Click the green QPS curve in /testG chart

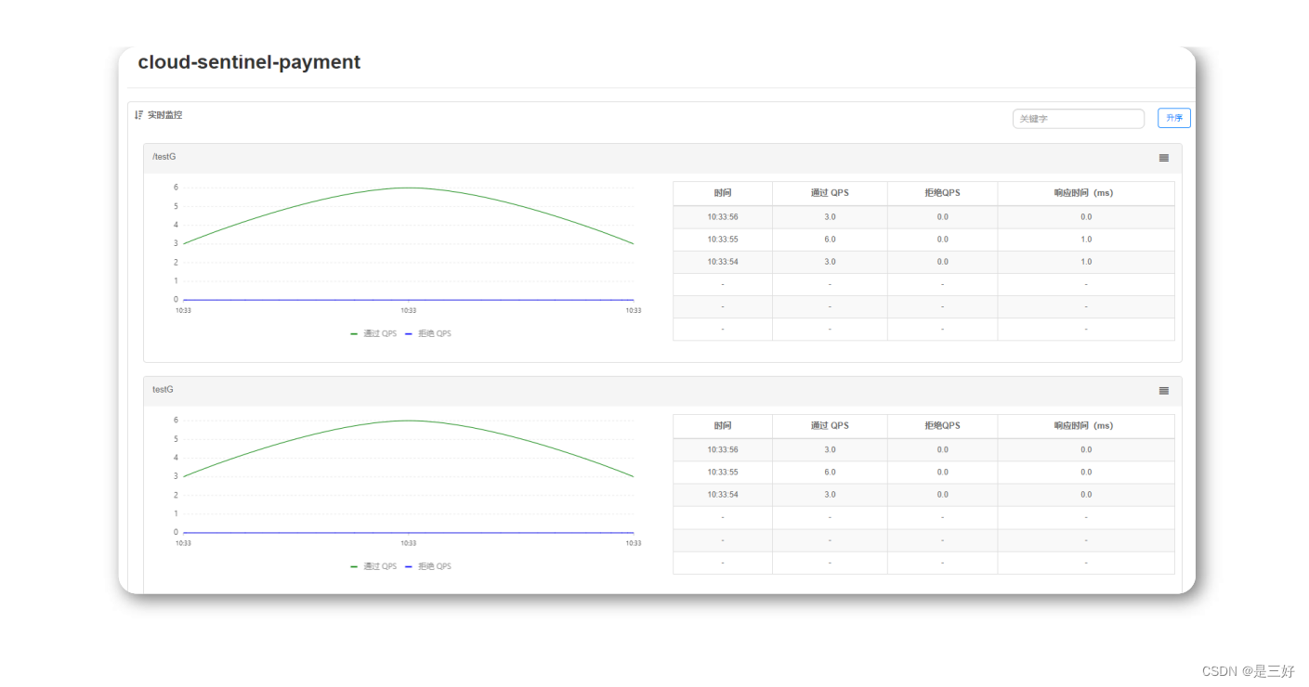click(x=409, y=188)
